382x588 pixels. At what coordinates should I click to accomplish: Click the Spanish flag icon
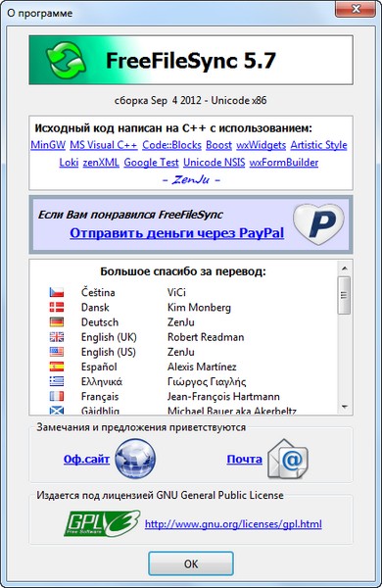57,367
